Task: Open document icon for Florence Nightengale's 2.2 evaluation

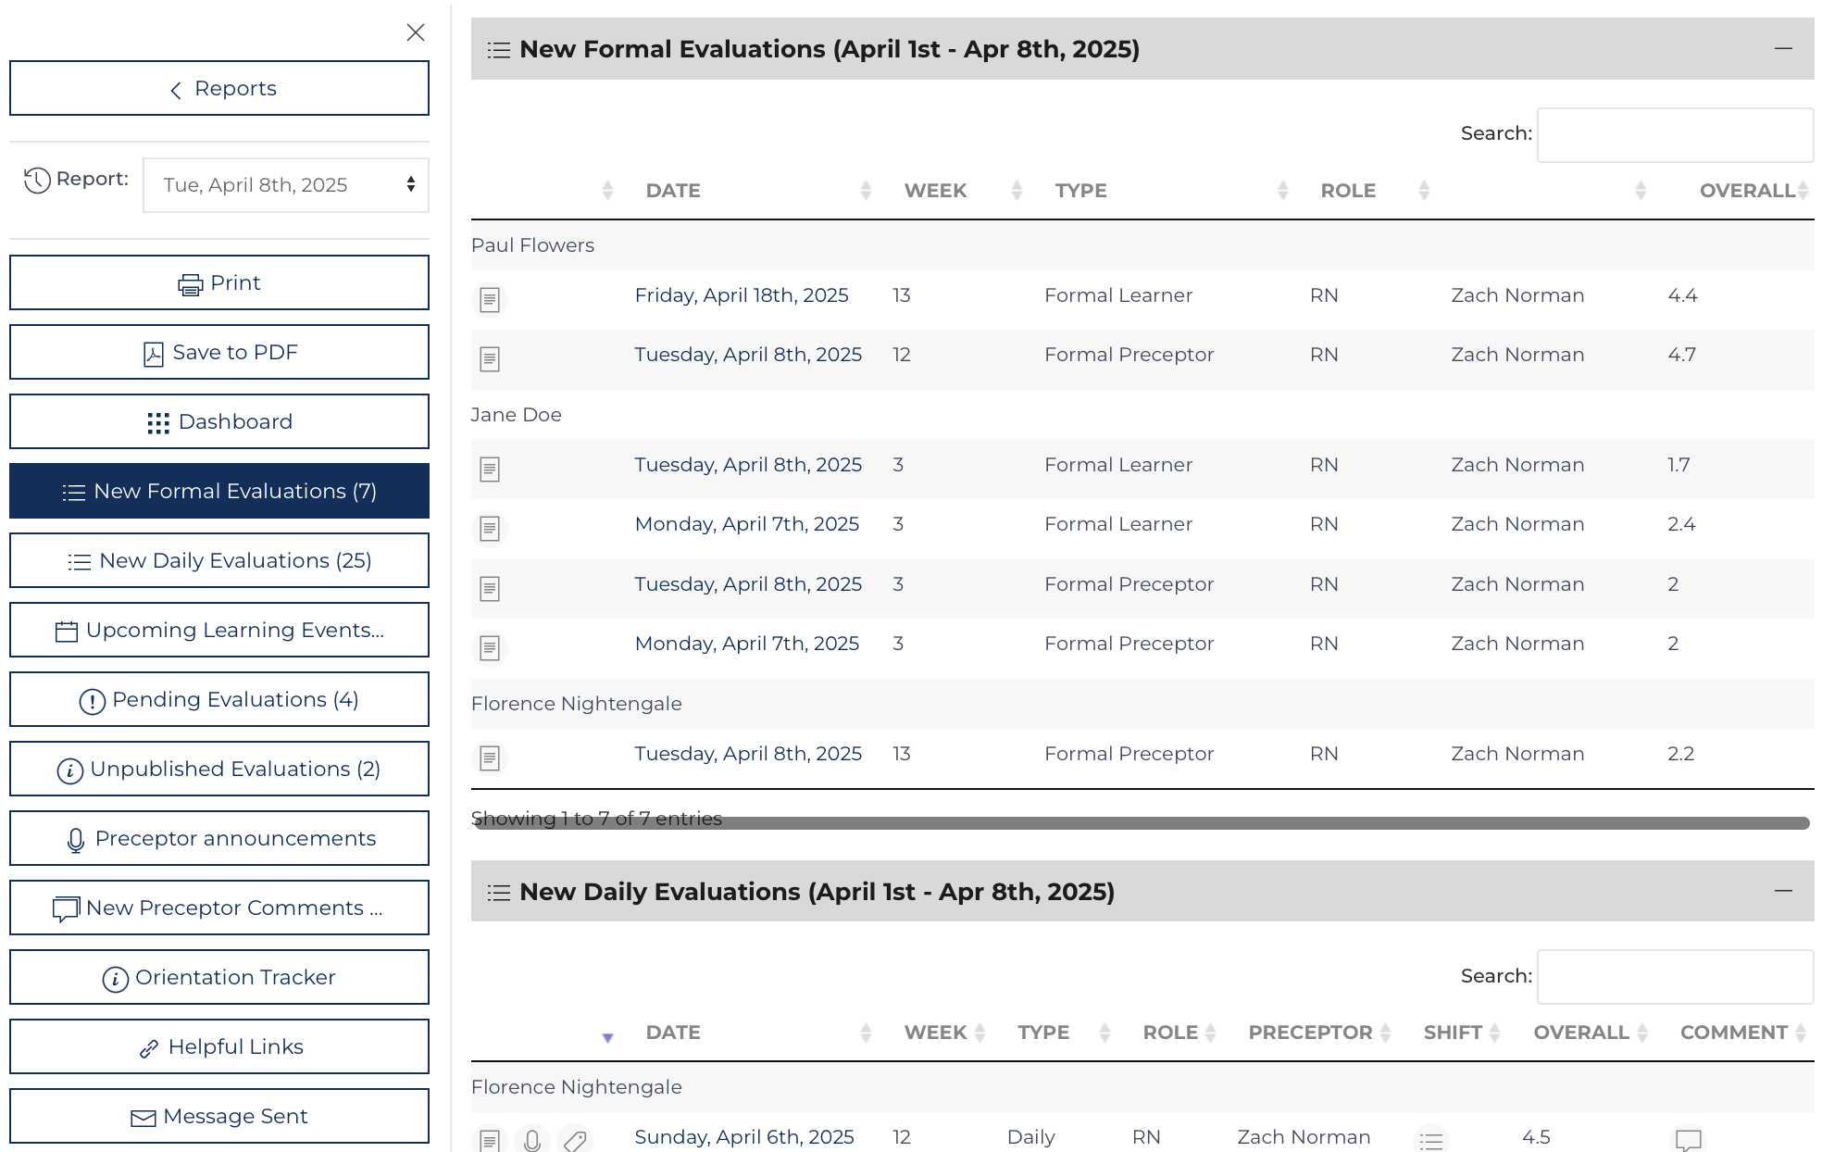Action: point(490,758)
